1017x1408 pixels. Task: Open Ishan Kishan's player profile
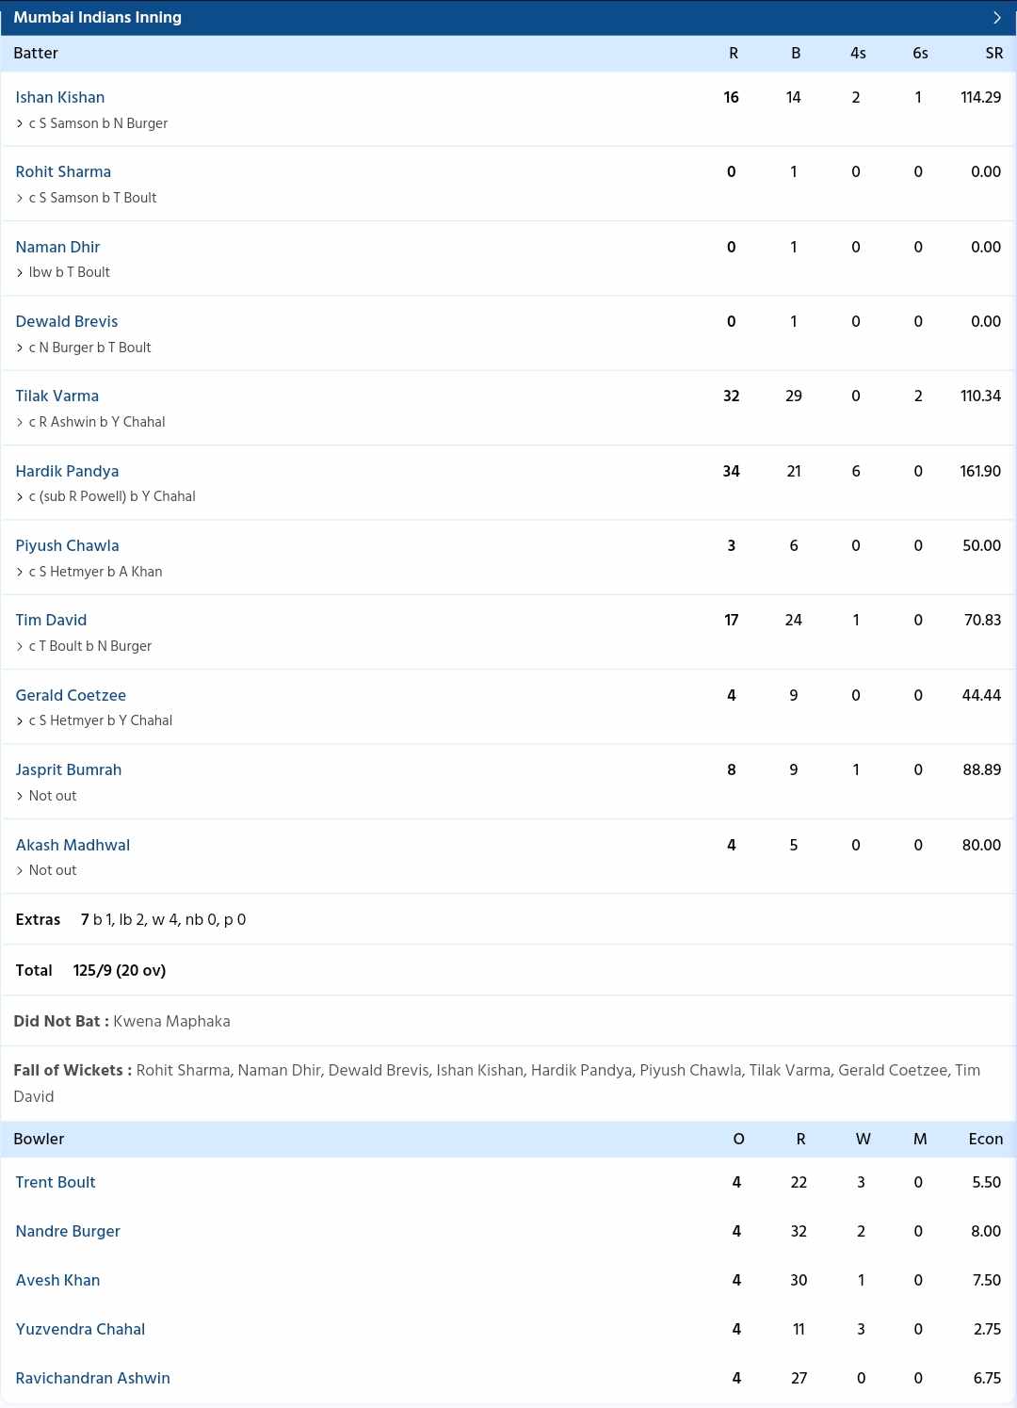(x=60, y=97)
